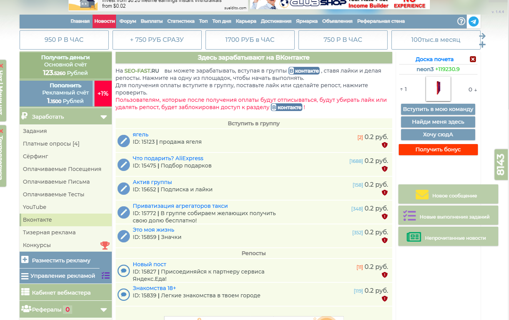Screen dimensions: 509x320
Task: Click Вступить в мою команду button
Action: click(438, 109)
